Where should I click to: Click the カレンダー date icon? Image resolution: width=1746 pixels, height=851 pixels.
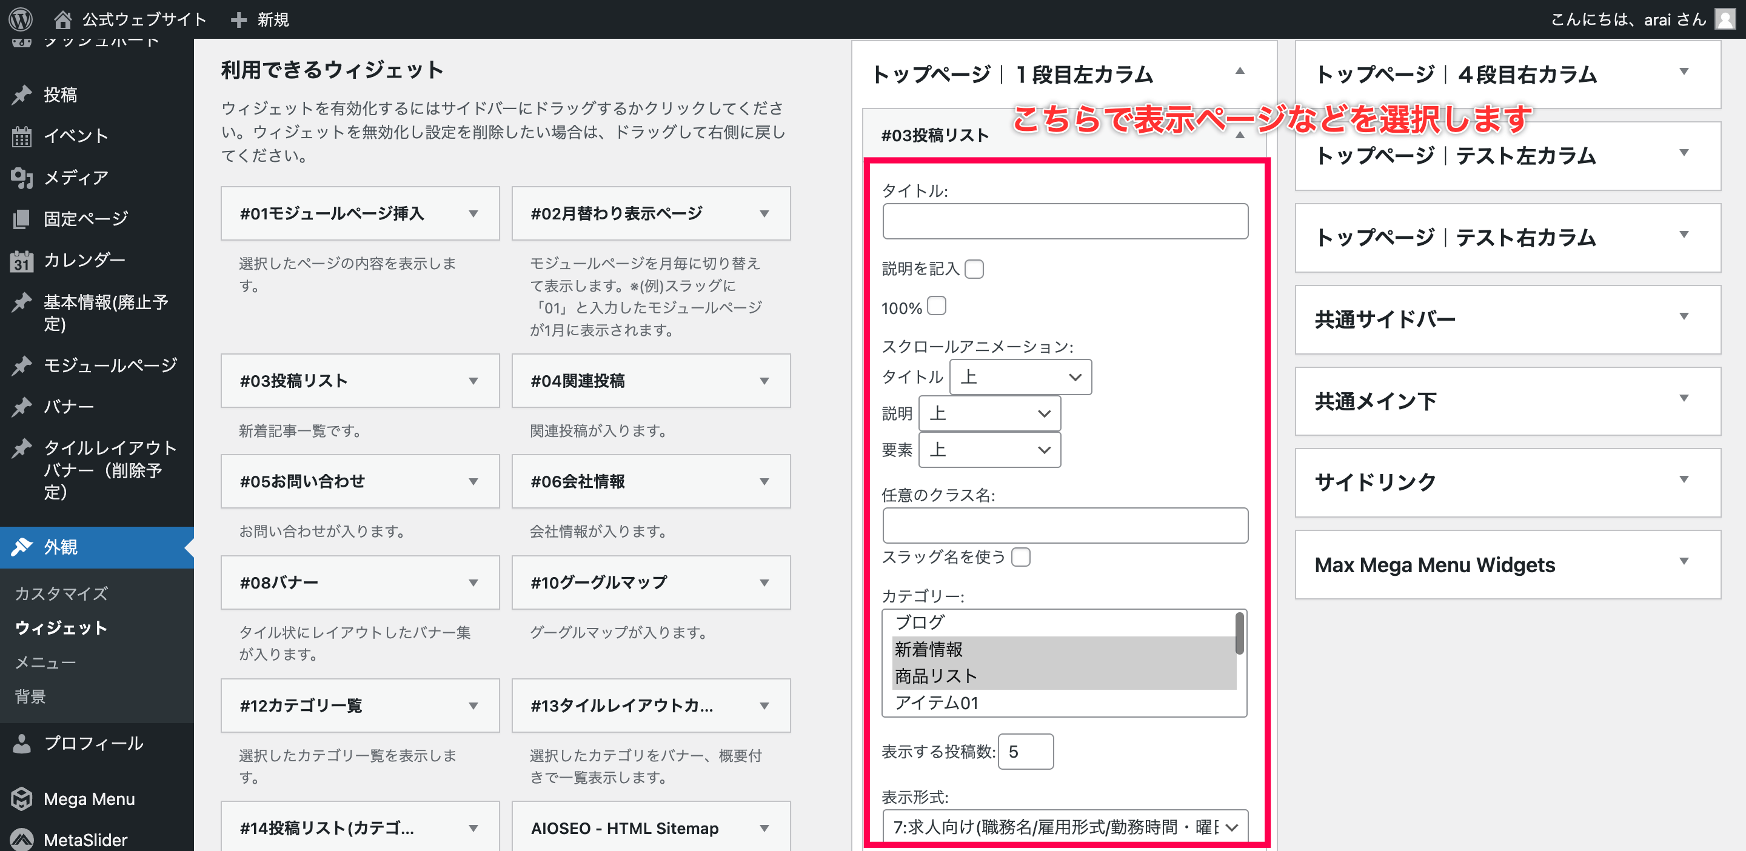tap(22, 260)
